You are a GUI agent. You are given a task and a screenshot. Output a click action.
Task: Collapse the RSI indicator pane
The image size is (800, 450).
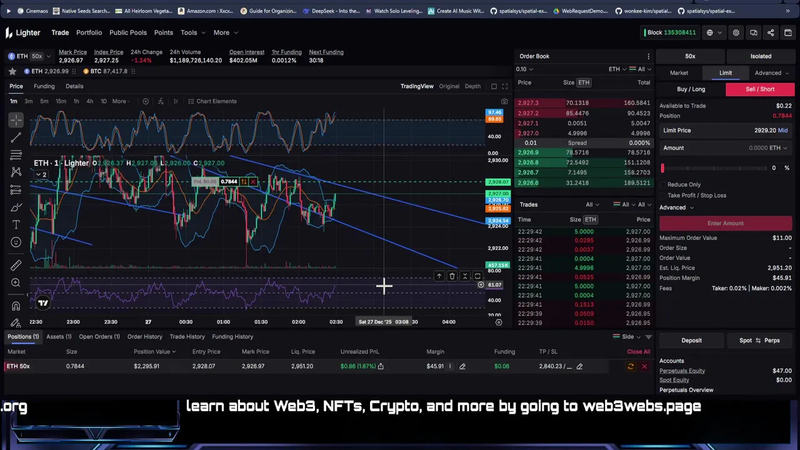point(465,276)
